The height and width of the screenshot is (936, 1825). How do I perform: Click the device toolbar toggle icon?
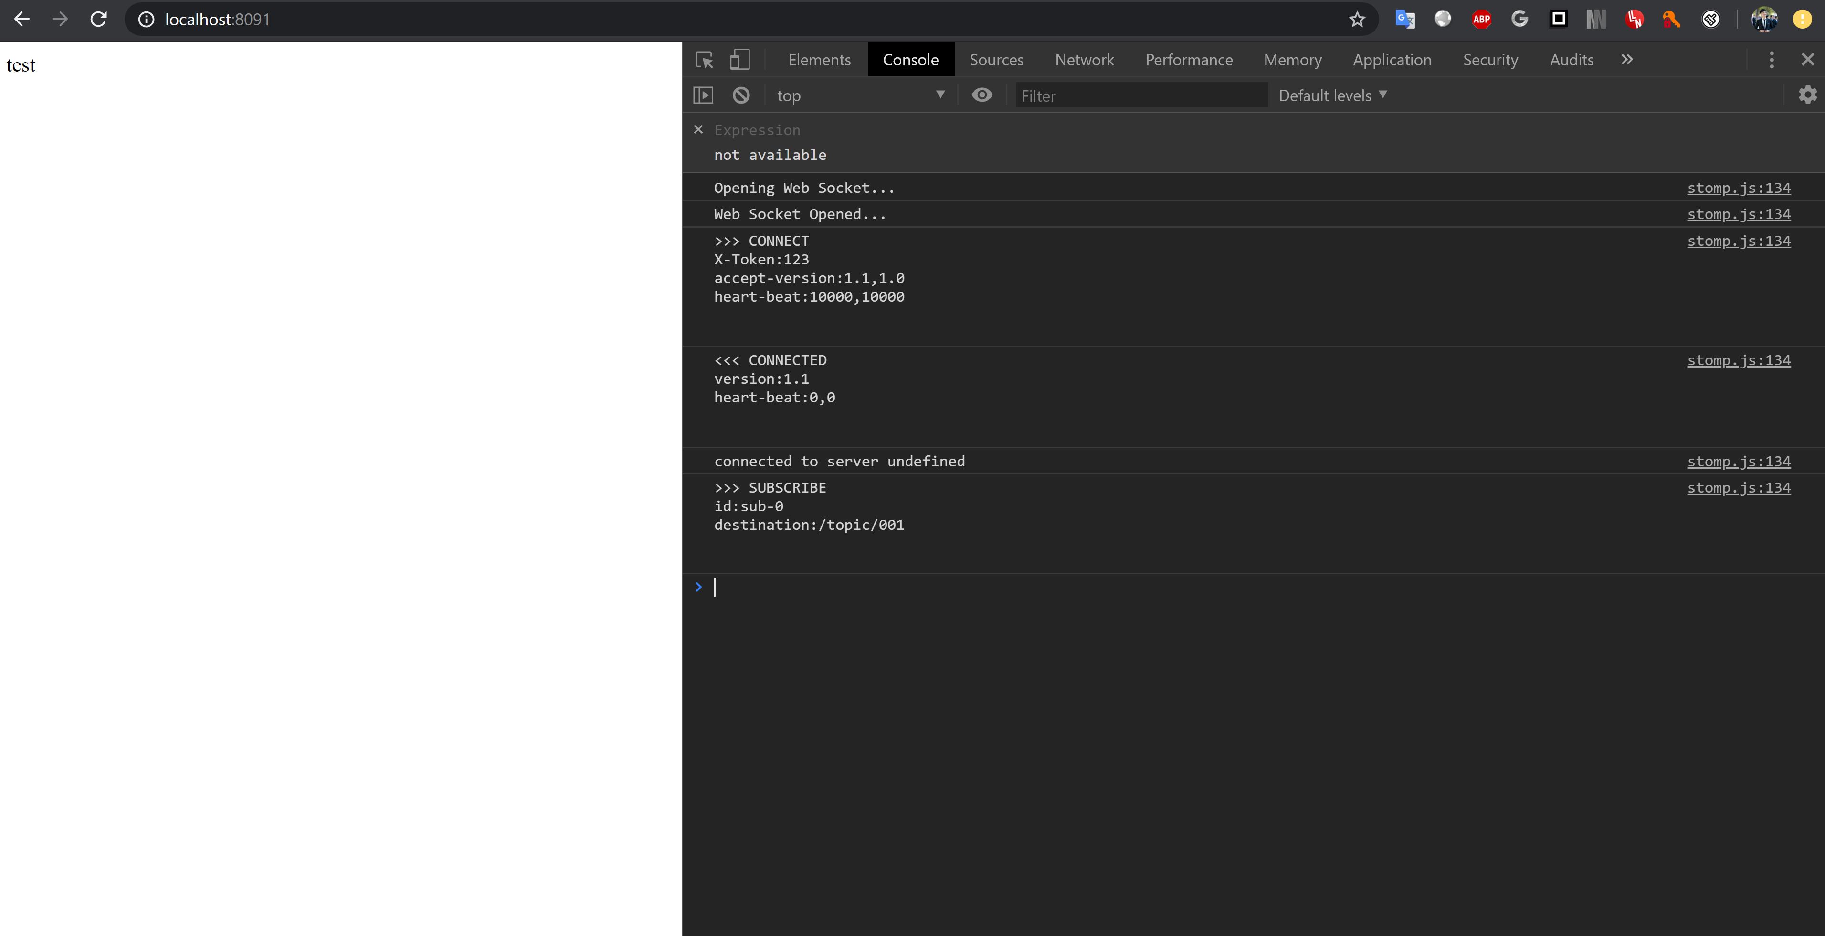click(x=739, y=59)
